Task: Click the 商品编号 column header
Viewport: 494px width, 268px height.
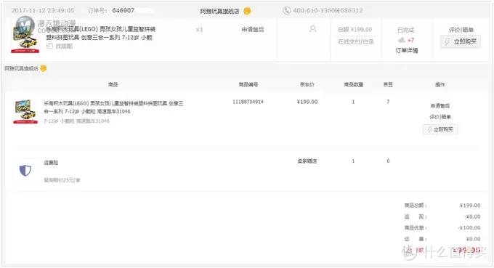Action: (x=248, y=84)
